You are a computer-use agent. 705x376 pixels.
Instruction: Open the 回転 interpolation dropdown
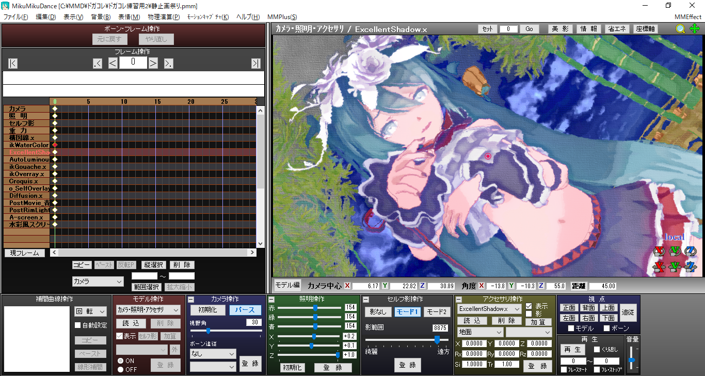90,311
